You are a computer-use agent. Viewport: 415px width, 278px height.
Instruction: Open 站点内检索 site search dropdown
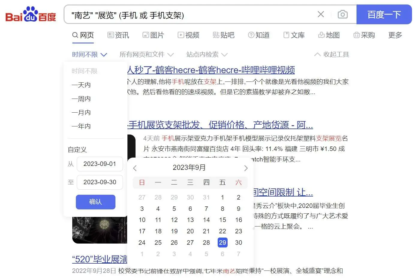207,55
